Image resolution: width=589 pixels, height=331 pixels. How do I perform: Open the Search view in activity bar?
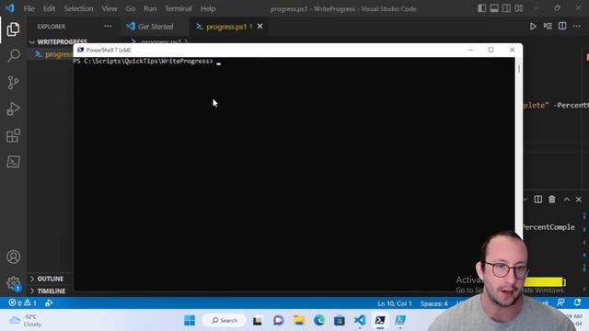[x=13, y=55]
